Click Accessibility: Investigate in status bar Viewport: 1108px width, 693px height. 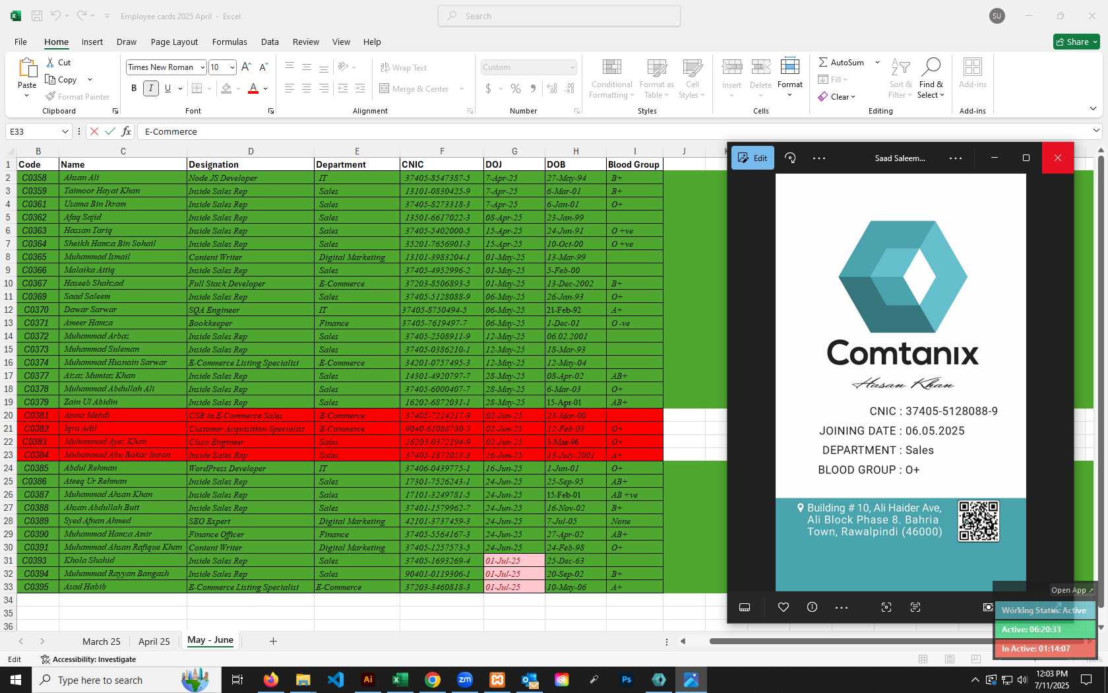point(88,659)
